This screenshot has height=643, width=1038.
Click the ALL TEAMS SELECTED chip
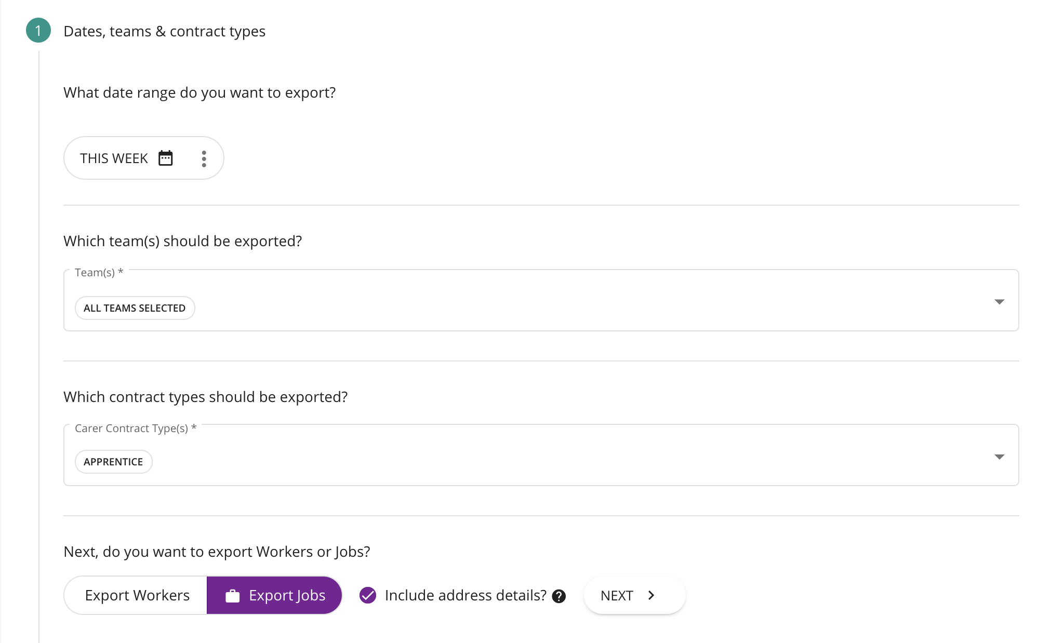pyautogui.click(x=135, y=308)
